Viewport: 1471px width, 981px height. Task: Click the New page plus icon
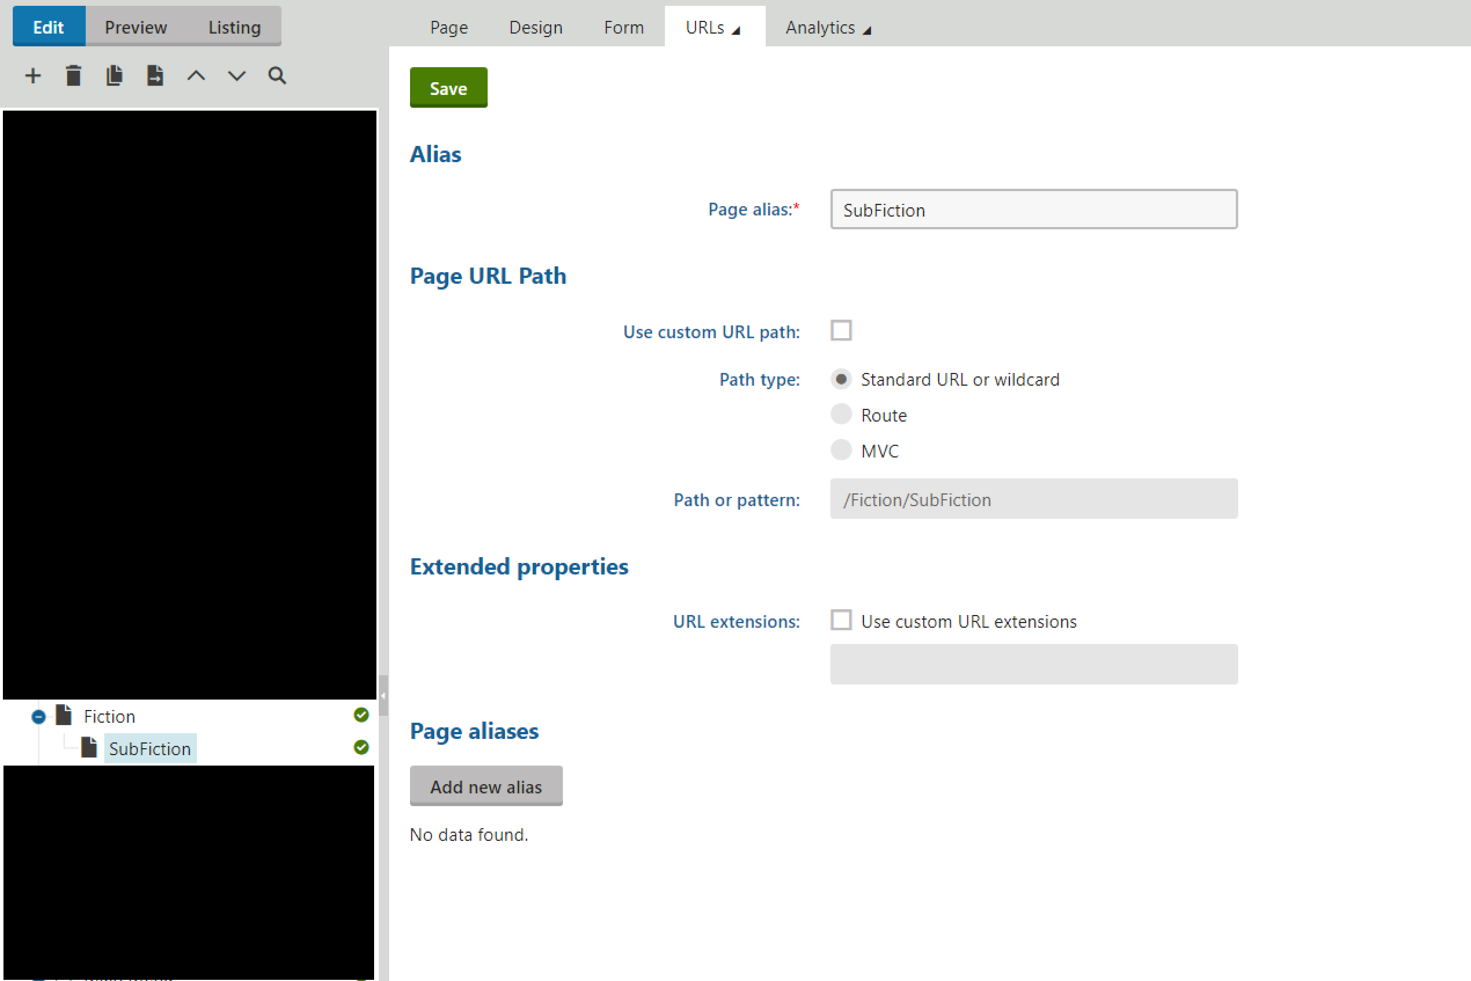[32, 76]
